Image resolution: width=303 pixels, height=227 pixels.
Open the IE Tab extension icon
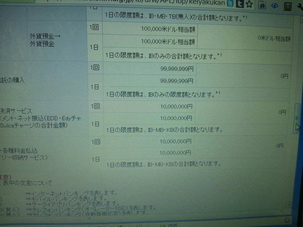(262, 5)
